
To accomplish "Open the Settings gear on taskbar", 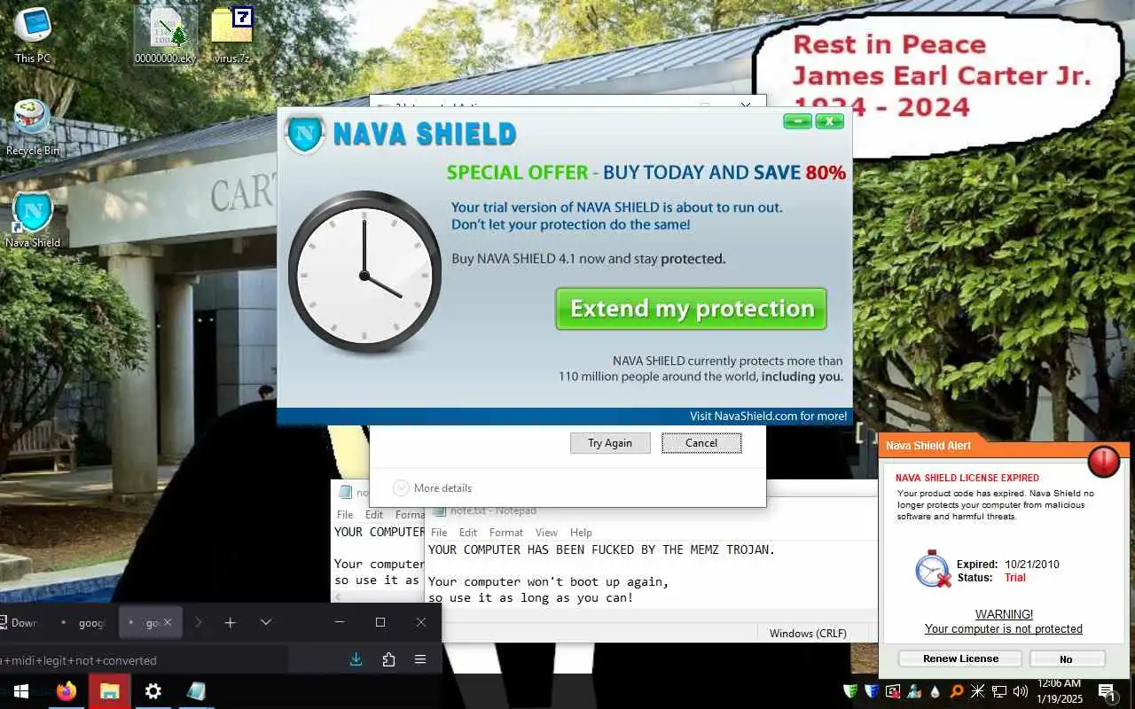I will point(153,691).
